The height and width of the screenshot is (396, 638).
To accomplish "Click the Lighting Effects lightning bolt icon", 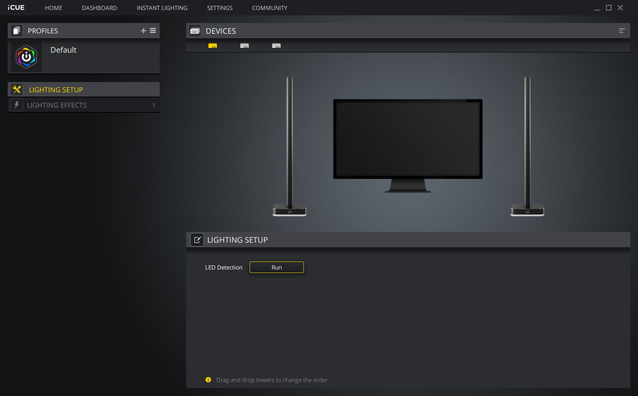I will point(17,105).
